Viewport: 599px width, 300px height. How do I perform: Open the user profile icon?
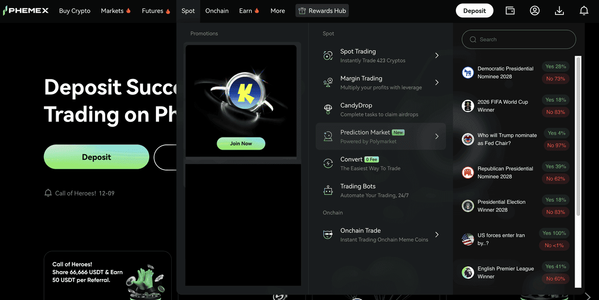(534, 11)
